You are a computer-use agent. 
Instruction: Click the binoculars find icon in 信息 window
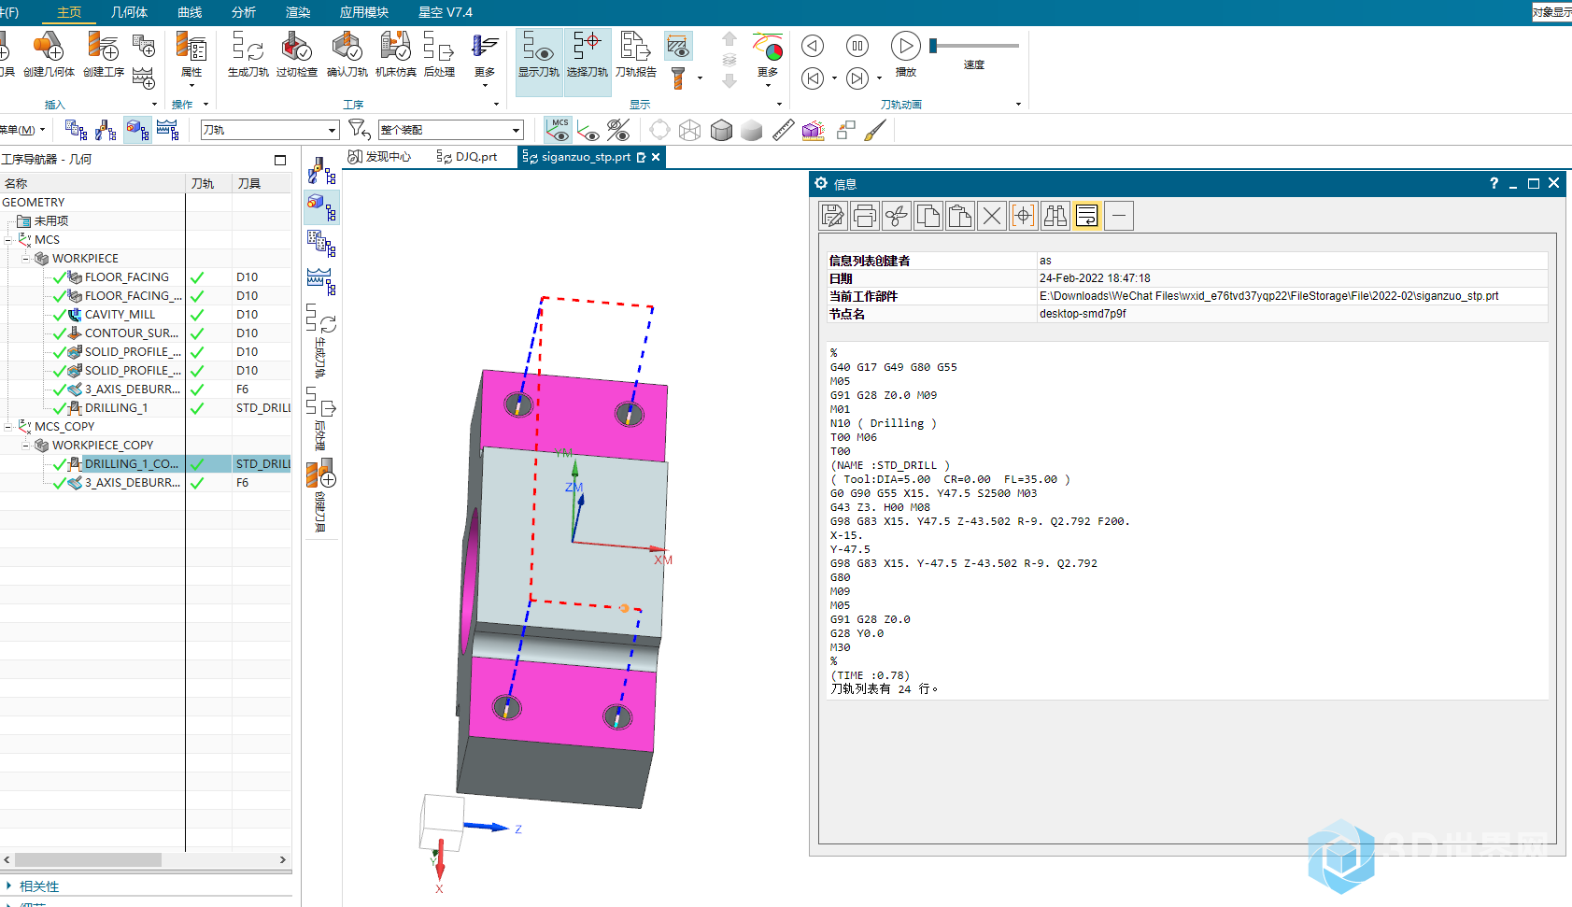pos(1055,216)
